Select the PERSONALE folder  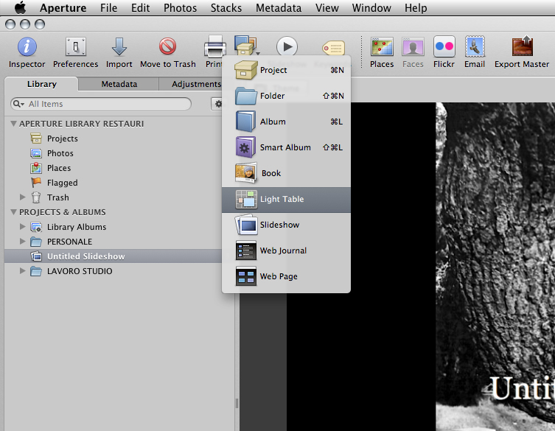tap(69, 242)
